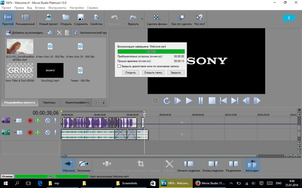302x188 pixels.
Task: Open the dropdown arrow next to Вернуть
Action: pyautogui.click(x=142, y=19)
